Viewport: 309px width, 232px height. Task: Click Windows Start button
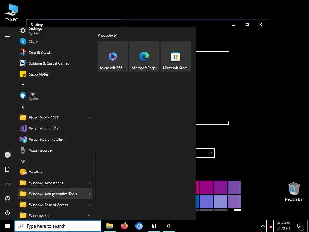tap(7, 226)
